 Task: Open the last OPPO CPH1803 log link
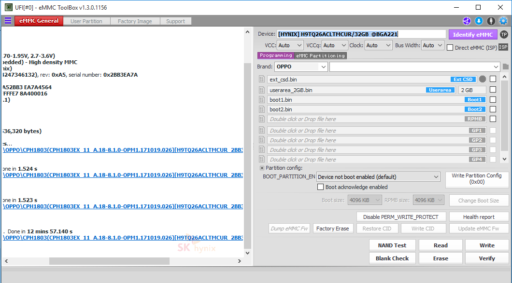tap(123, 238)
